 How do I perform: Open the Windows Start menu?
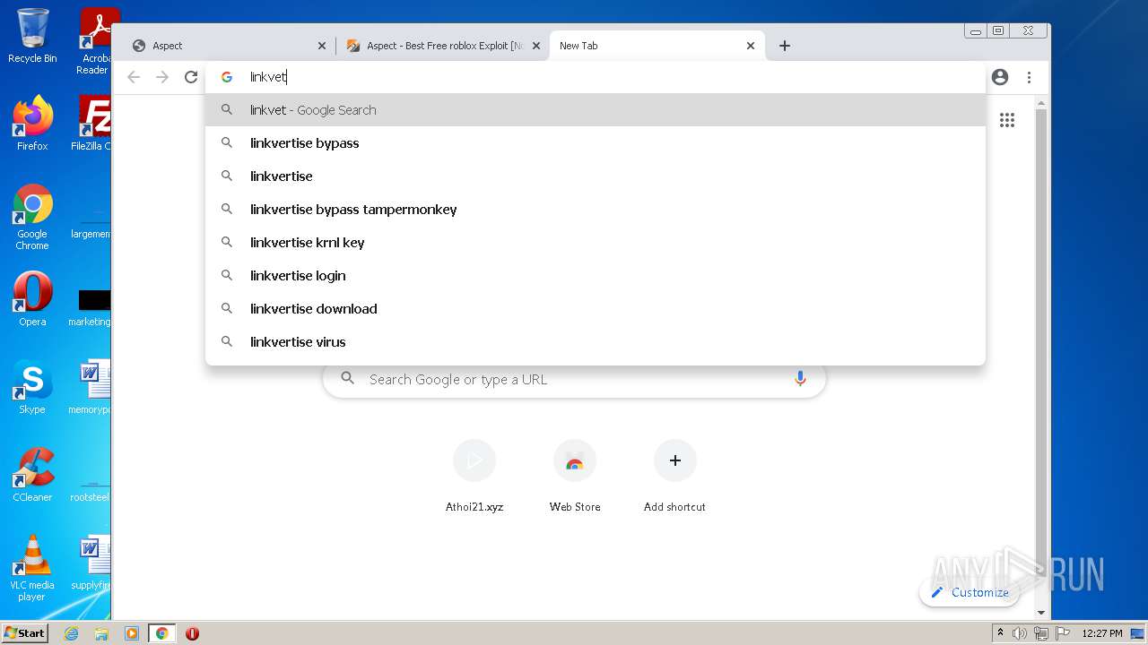coord(24,632)
